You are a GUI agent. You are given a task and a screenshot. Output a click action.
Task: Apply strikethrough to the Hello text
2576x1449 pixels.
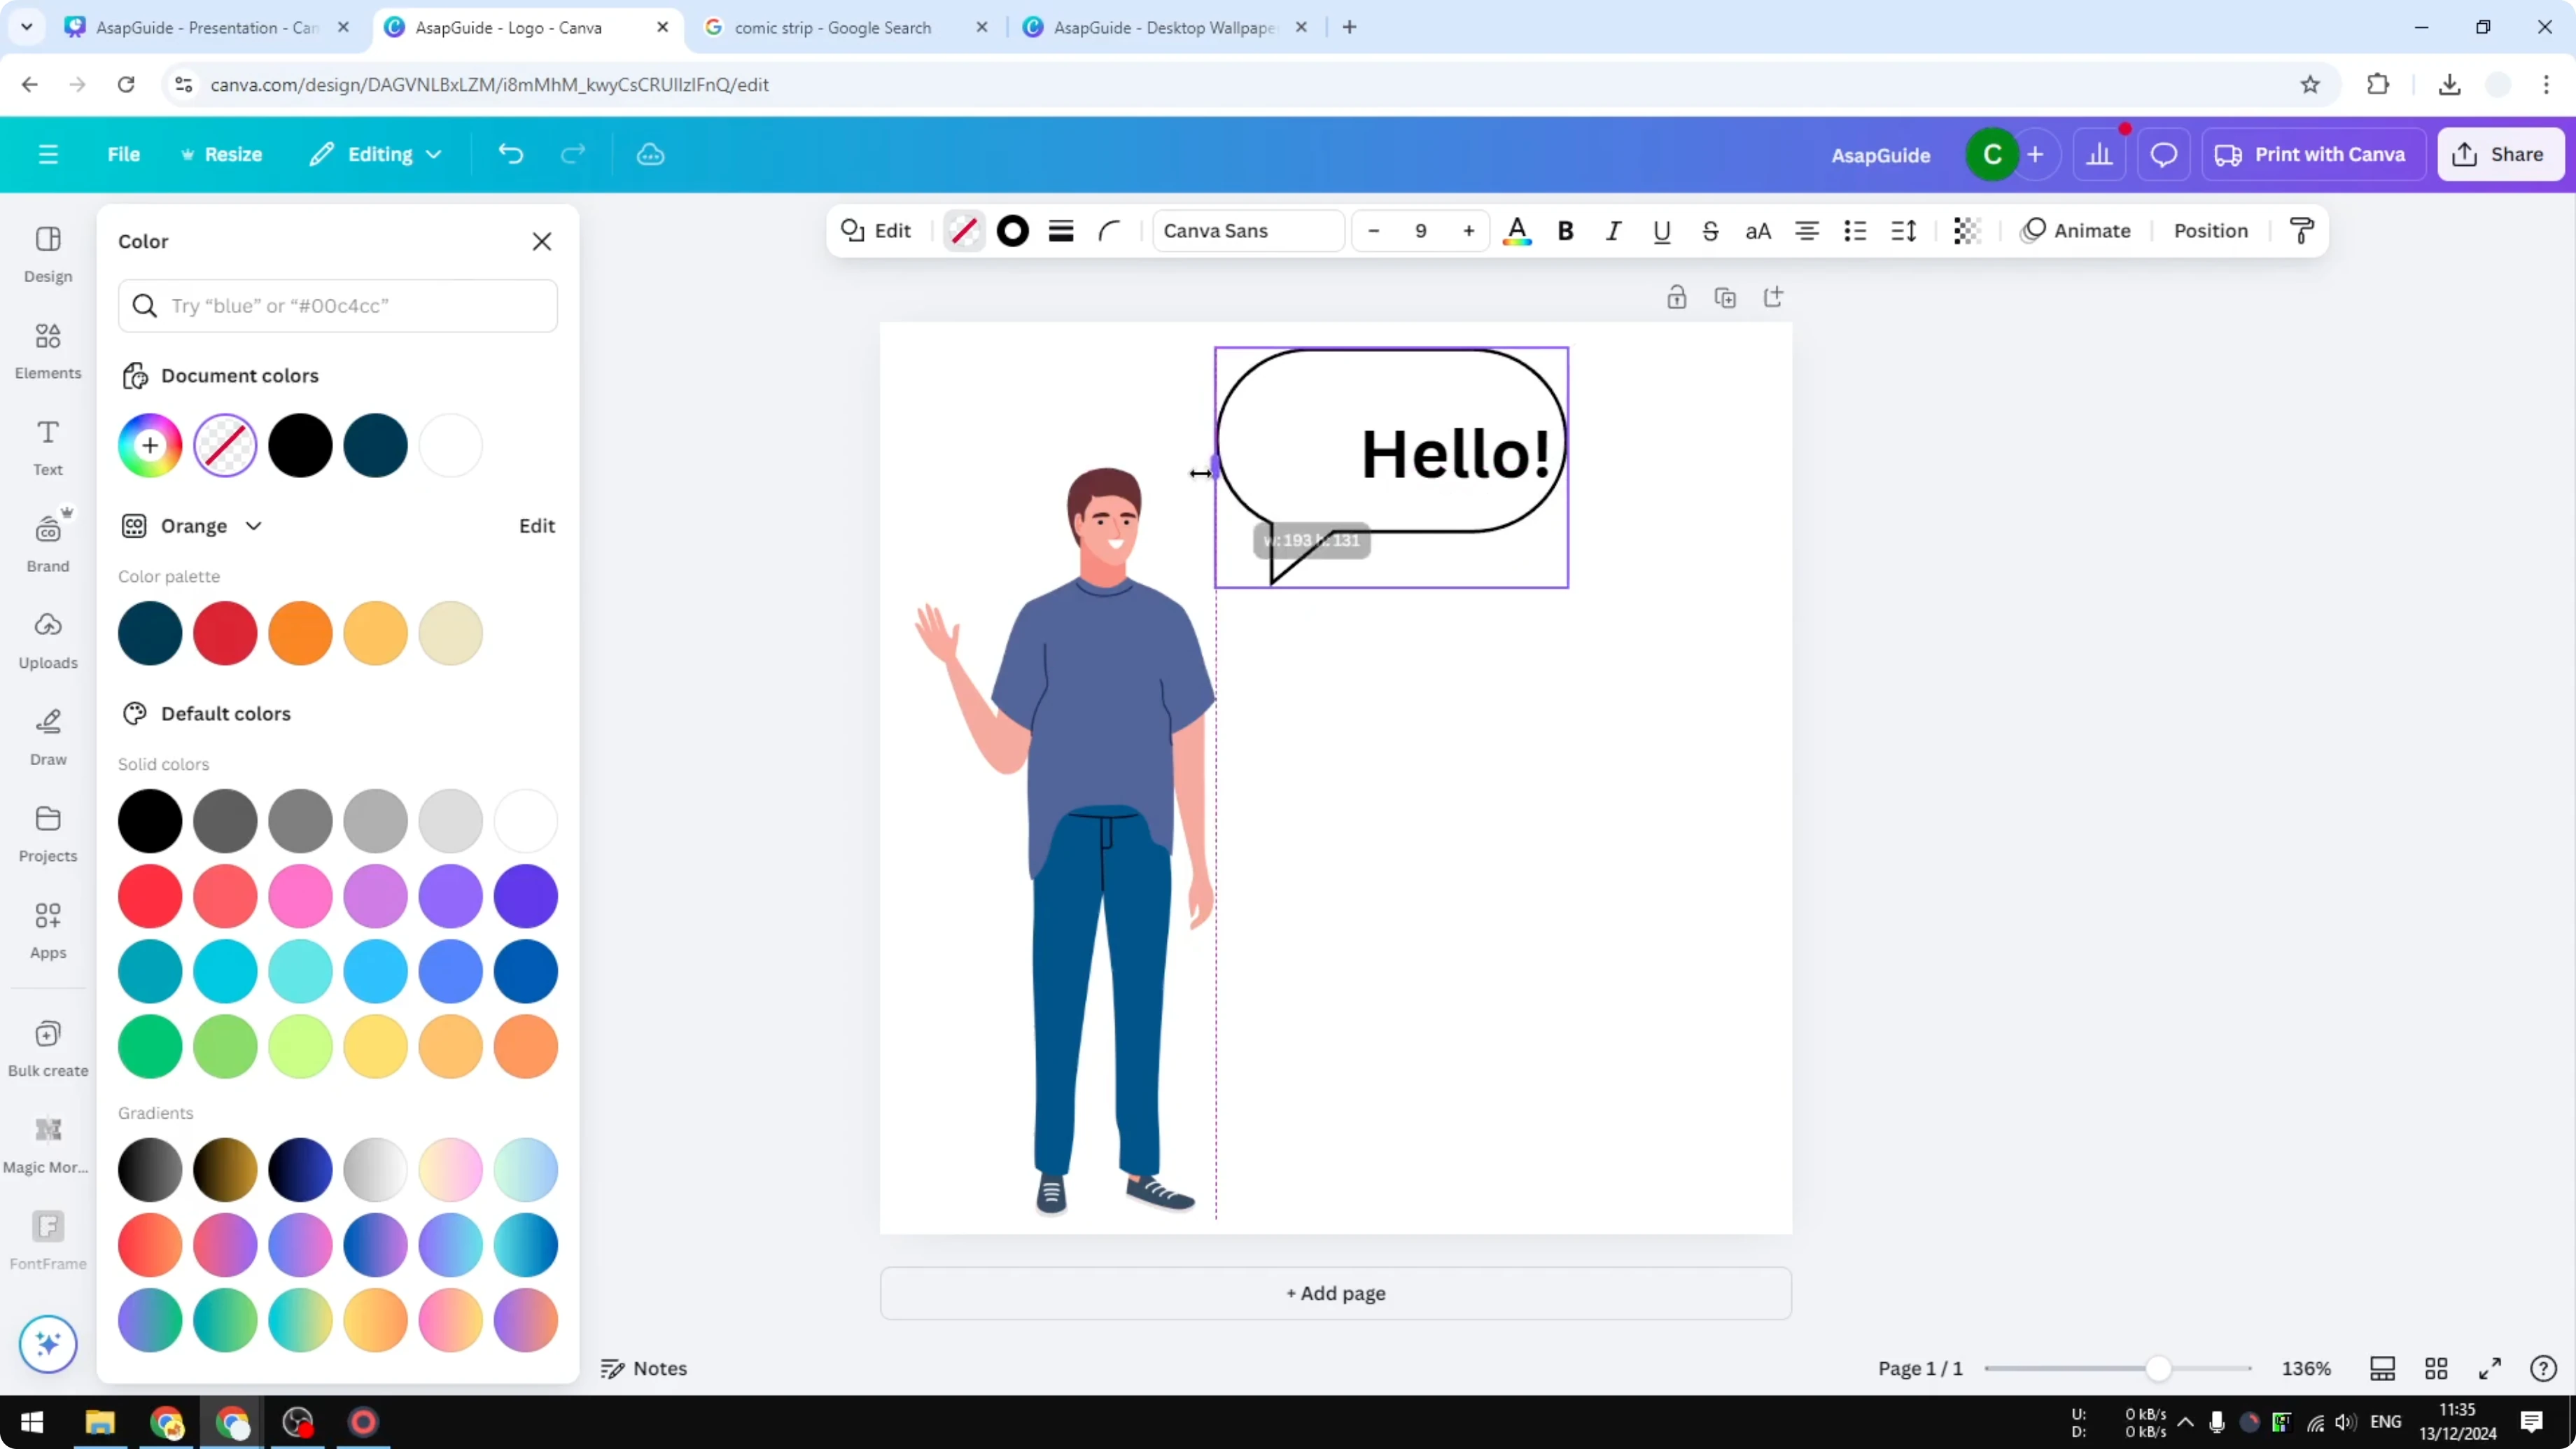1710,231
